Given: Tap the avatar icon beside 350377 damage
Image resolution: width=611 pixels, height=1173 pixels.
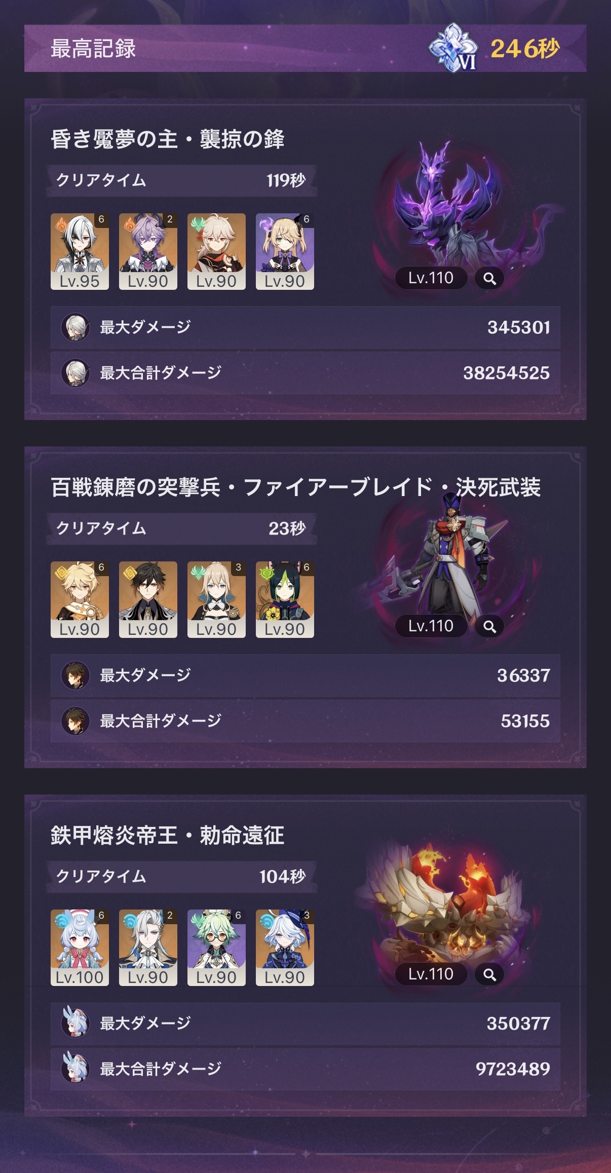Looking at the screenshot, I should (75, 1023).
